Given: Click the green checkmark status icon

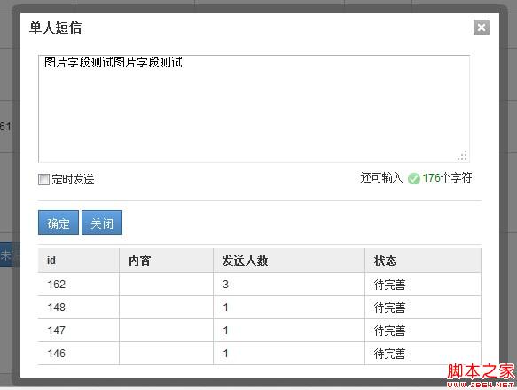Looking at the screenshot, I should point(414,179).
